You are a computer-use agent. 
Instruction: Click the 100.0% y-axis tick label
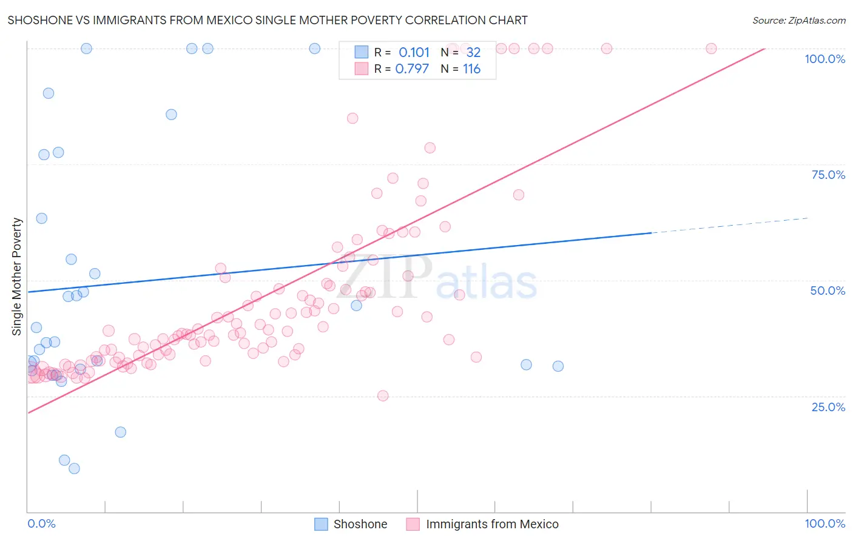[825, 59]
